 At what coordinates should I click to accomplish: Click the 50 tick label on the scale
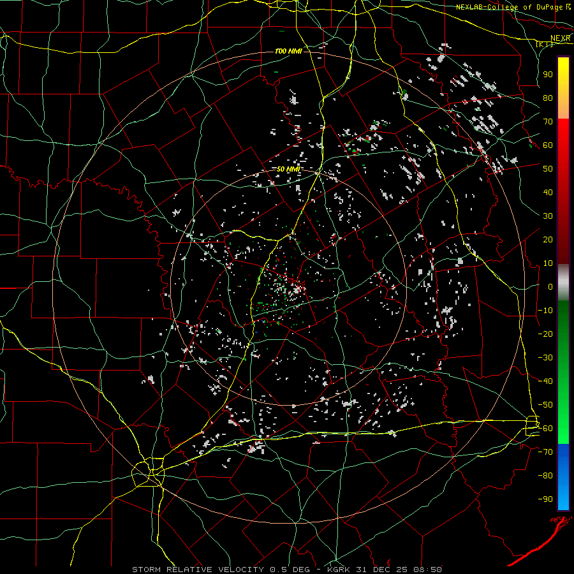548,169
